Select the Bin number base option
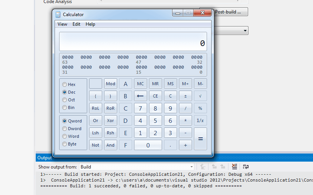Screen dimensions: 313x195 pyautogui.click(x=68, y=107)
